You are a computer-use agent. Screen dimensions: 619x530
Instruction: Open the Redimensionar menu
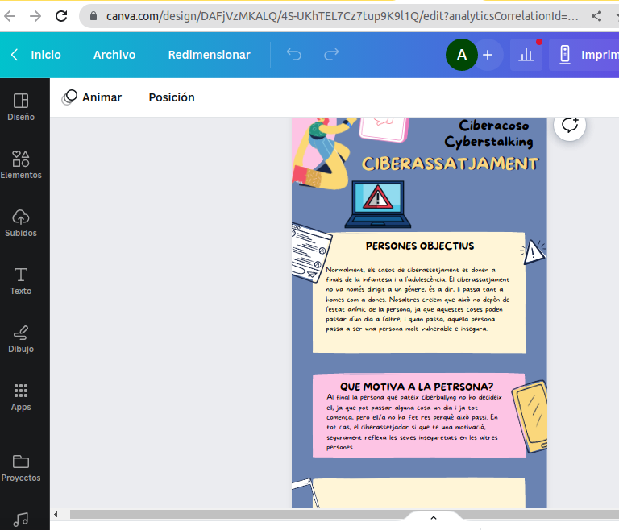click(x=209, y=55)
